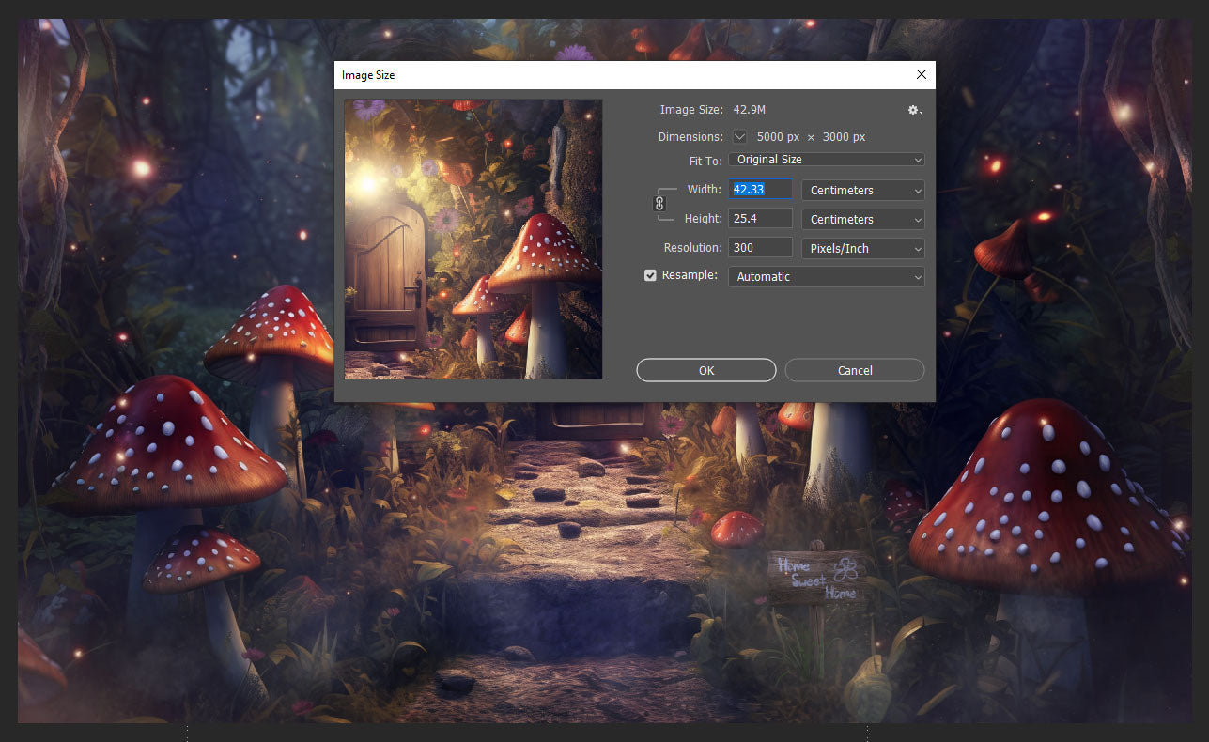Open the Resolution Pixels/Inch dropdown
This screenshot has width=1209, height=742.
[x=862, y=248]
